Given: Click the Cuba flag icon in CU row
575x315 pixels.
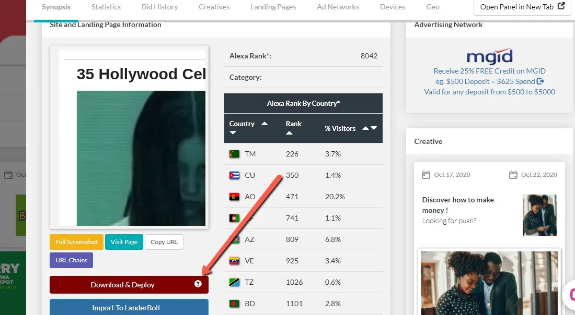Looking at the screenshot, I should click(234, 175).
